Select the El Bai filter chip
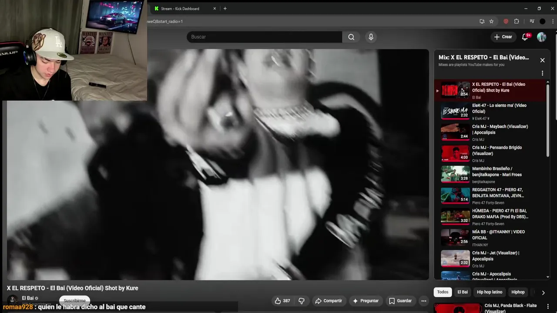This screenshot has height=313, width=557. pyautogui.click(x=463, y=292)
